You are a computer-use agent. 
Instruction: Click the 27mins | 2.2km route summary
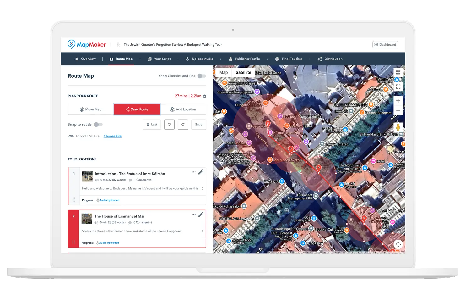coord(188,96)
